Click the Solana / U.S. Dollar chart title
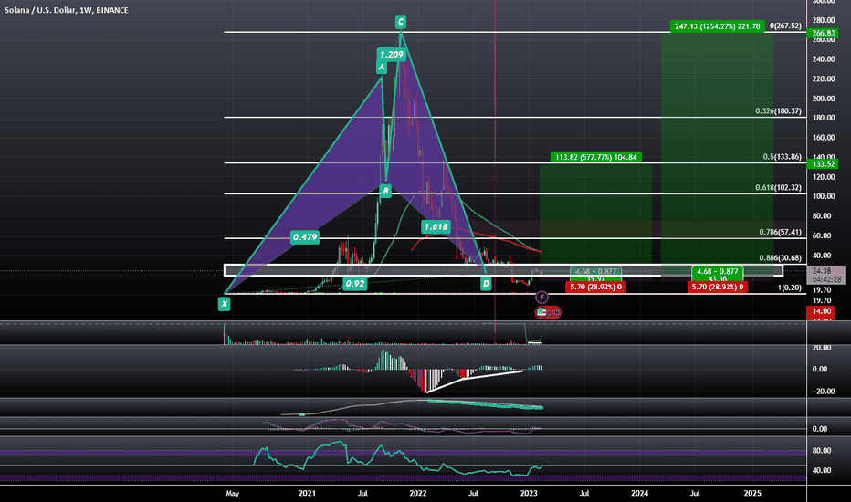This screenshot has width=851, height=502. pos(67,10)
